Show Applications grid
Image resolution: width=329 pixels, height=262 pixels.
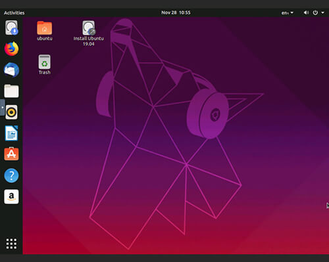(x=11, y=244)
